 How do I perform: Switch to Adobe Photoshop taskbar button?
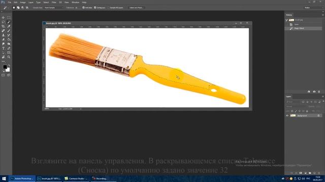(x=22, y=178)
